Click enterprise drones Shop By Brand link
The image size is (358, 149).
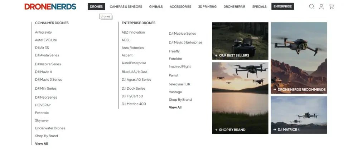point(180,100)
